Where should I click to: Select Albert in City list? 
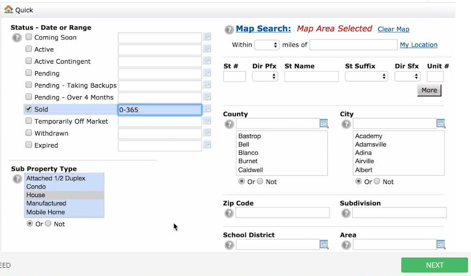pyautogui.click(x=398, y=170)
